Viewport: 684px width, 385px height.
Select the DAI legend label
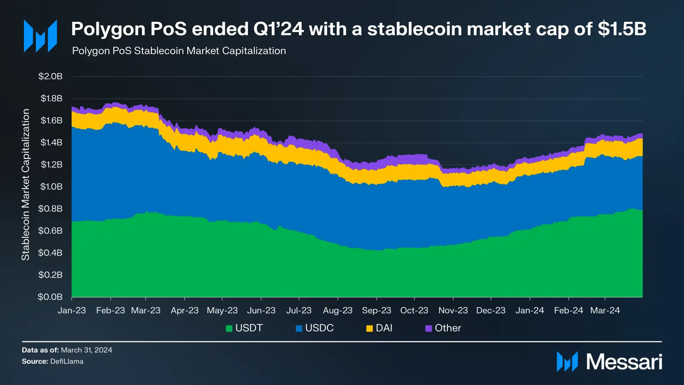[384, 328]
